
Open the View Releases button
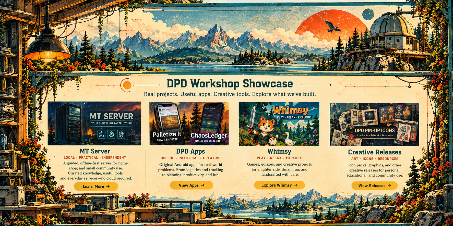(x=375, y=186)
